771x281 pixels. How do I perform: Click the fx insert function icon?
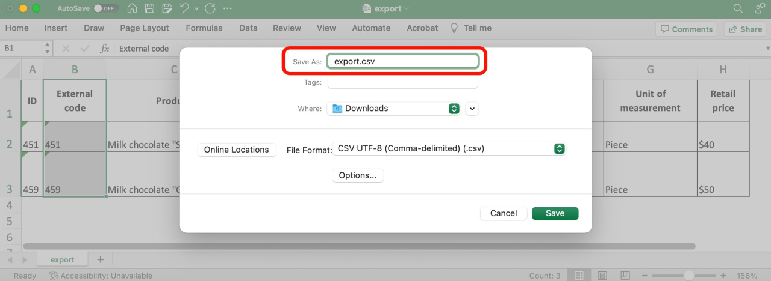pos(104,49)
